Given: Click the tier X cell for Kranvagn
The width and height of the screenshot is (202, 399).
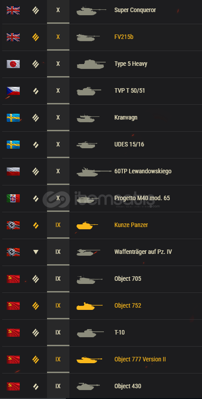Looking at the screenshot, I should (58, 118).
